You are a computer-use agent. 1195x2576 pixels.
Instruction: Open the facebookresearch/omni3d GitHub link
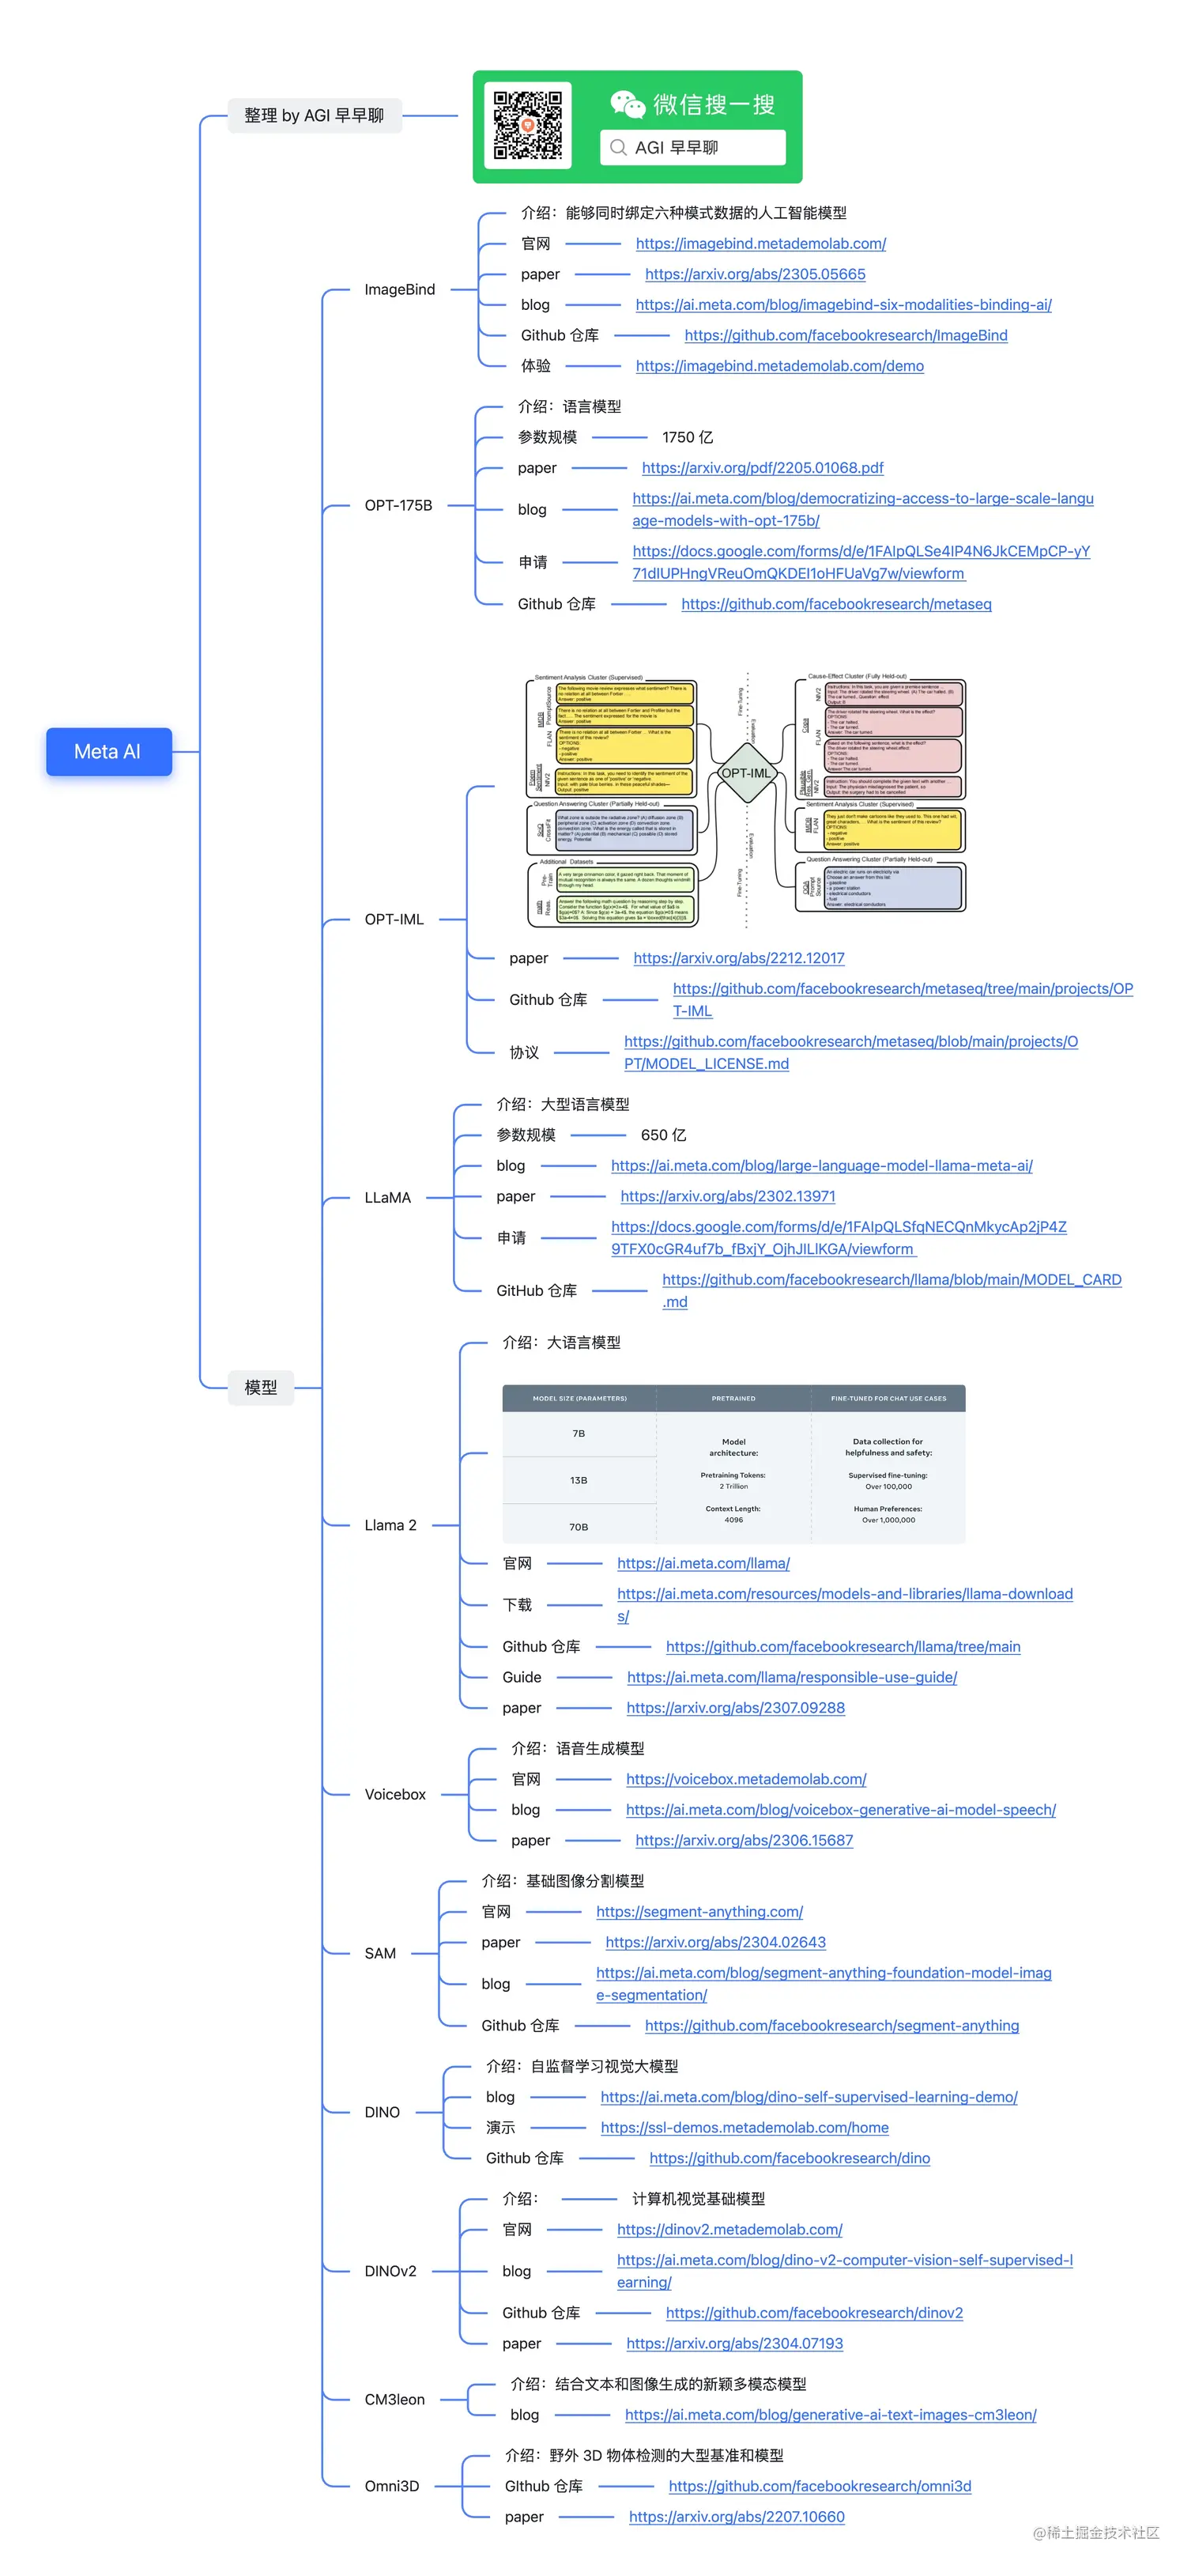pos(820,2486)
